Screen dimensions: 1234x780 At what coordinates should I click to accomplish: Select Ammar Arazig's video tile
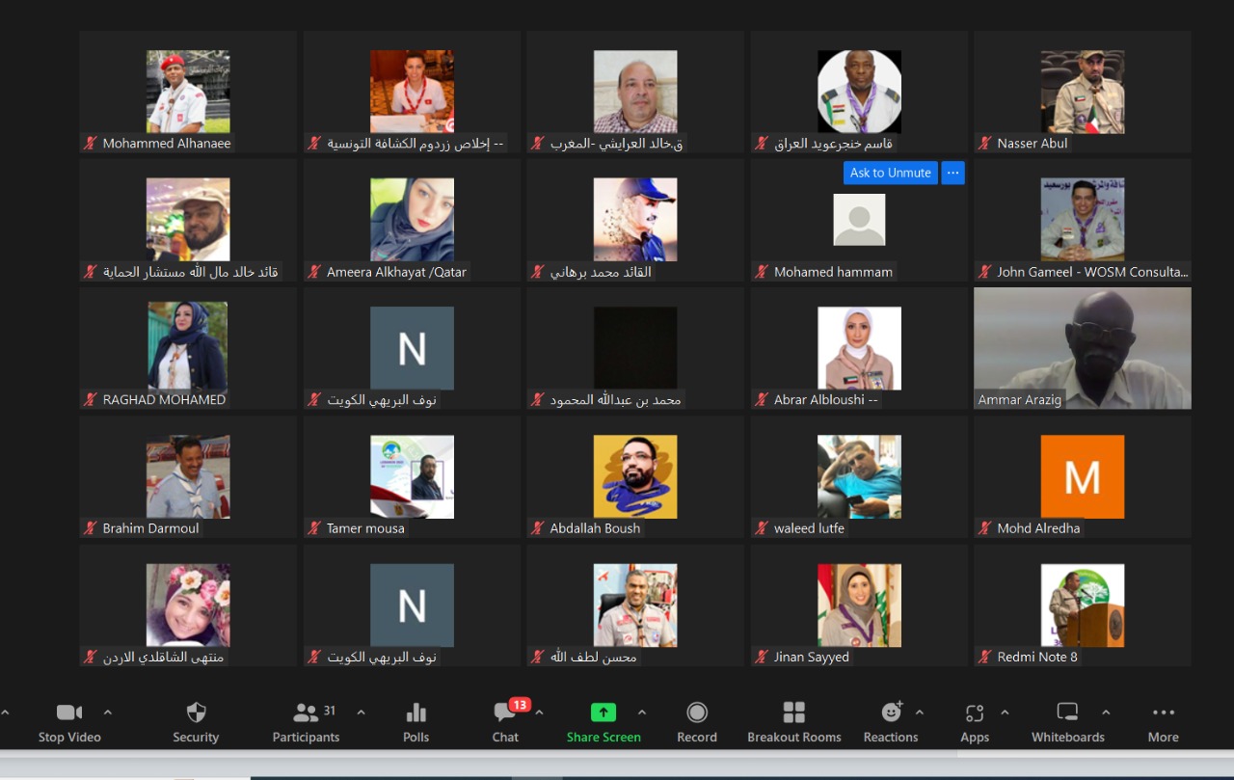tap(1082, 347)
